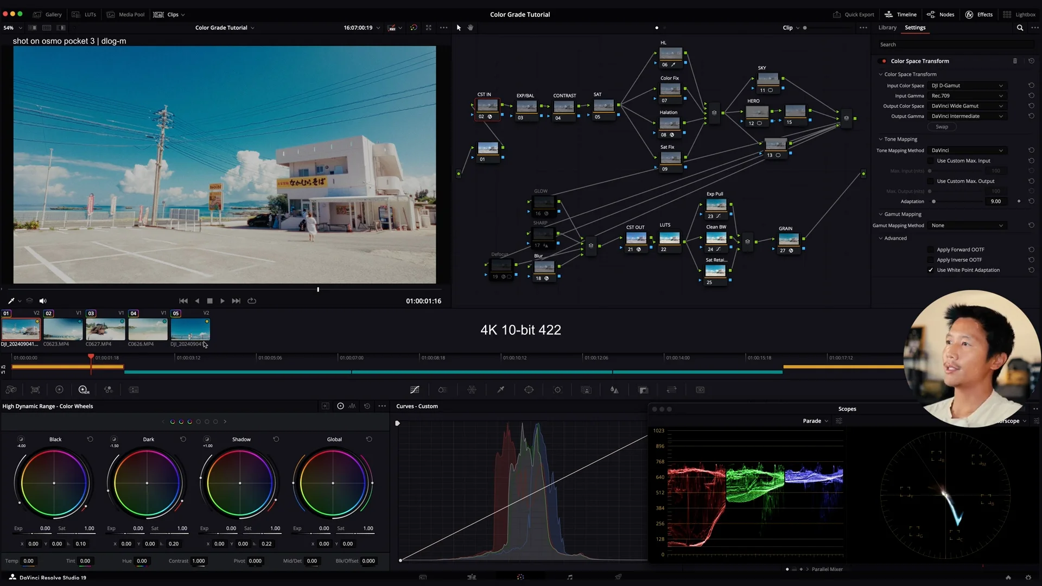The image size is (1042, 586).
Task: Open the Tone Mapping Method dropdown
Action: (x=967, y=150)
